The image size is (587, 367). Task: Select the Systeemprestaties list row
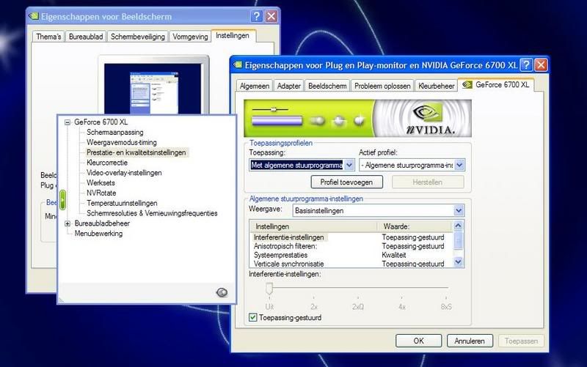[351, 255]
